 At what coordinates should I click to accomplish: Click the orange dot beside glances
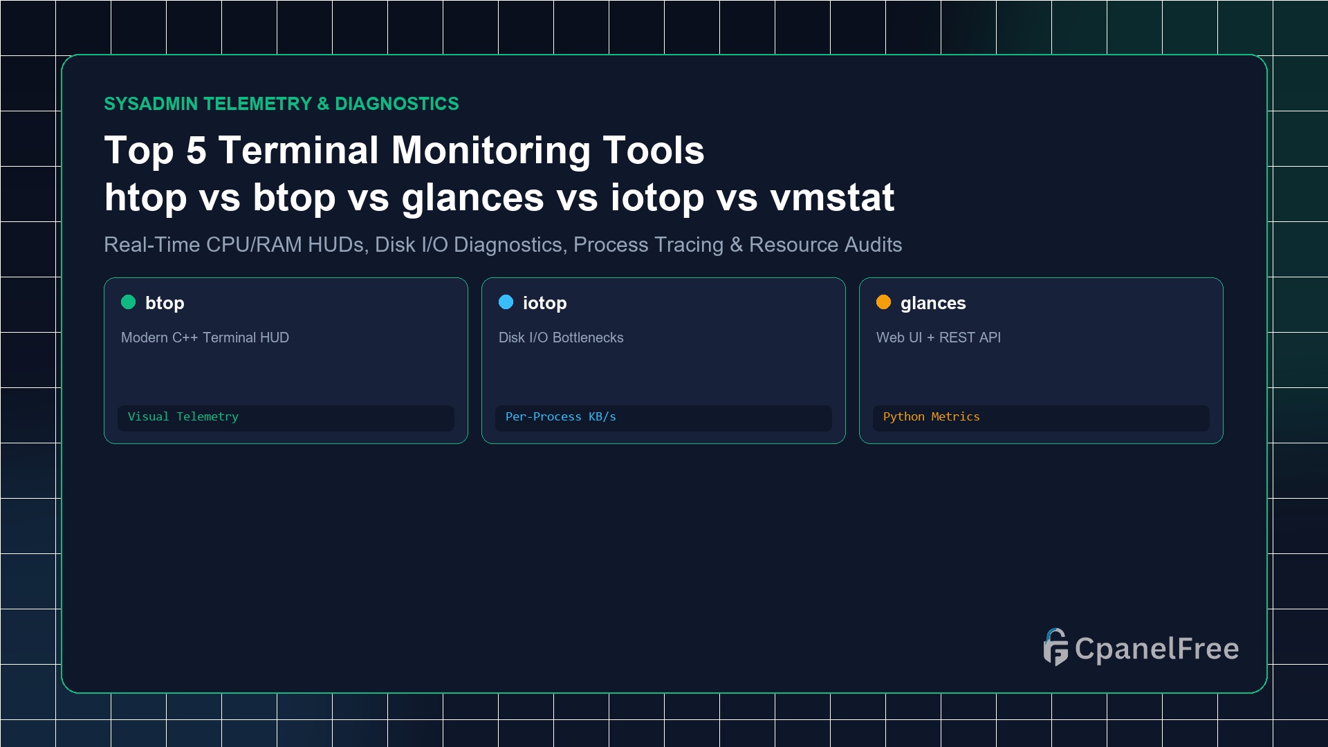883,302
